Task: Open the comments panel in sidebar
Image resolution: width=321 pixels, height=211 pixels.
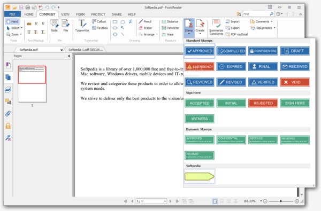Action: [8, 101]
